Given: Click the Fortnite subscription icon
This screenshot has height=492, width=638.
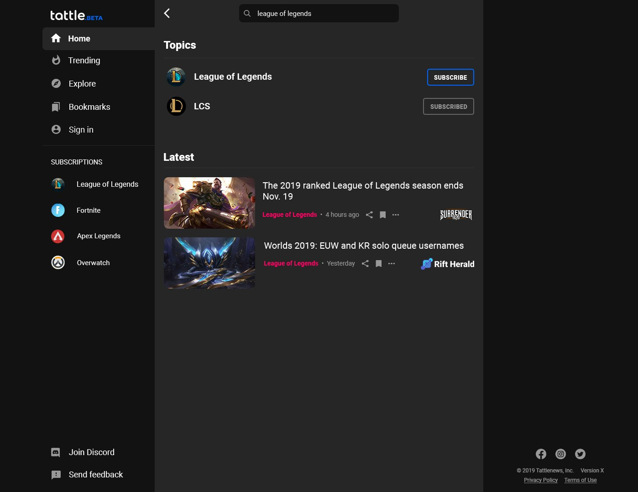Looking at the screenshot, I should [58, 210].
